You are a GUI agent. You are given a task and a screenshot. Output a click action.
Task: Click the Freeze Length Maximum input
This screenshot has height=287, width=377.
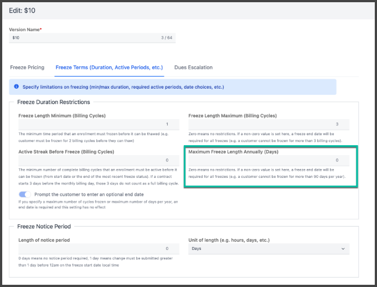tap(269, 125)
